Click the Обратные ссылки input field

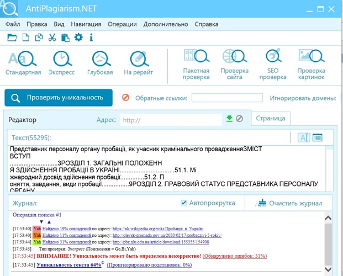227,98
